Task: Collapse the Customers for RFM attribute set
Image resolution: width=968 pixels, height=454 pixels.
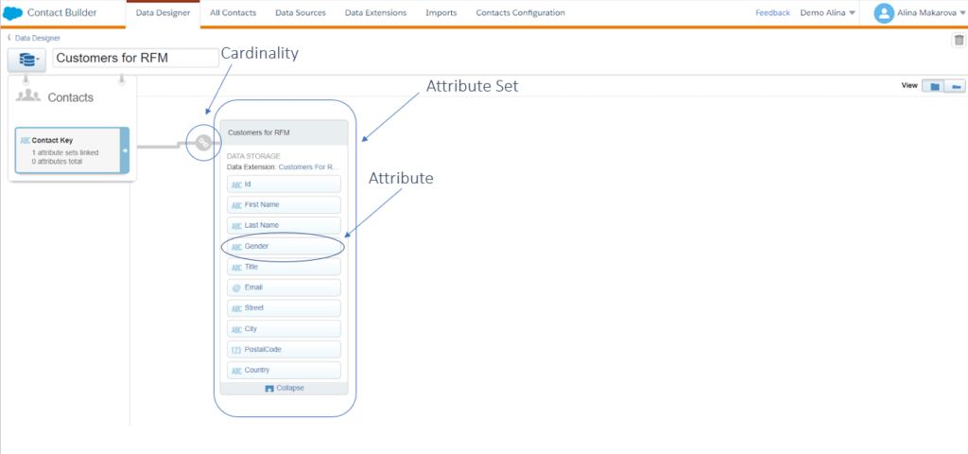Action: coord(284,388)
